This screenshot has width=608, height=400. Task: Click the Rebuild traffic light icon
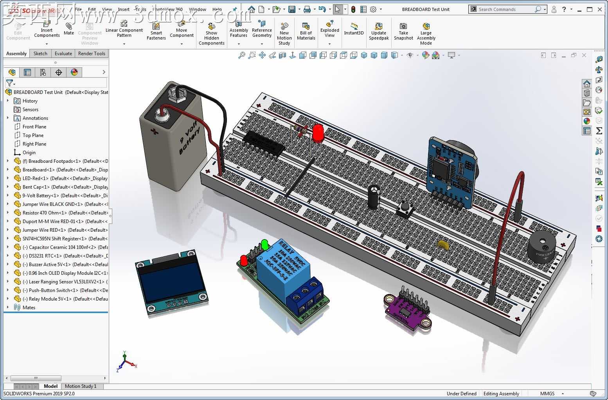353,9
